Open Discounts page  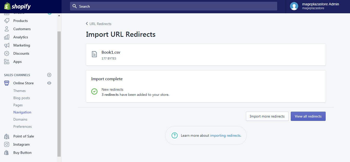point(21,53)
